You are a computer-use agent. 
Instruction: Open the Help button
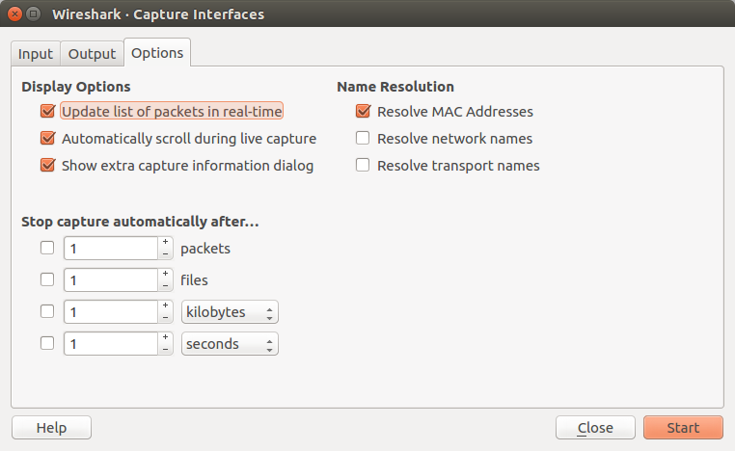coord(51,428)
